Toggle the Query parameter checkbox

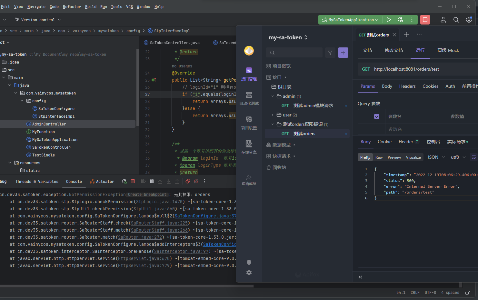point(377,116)
